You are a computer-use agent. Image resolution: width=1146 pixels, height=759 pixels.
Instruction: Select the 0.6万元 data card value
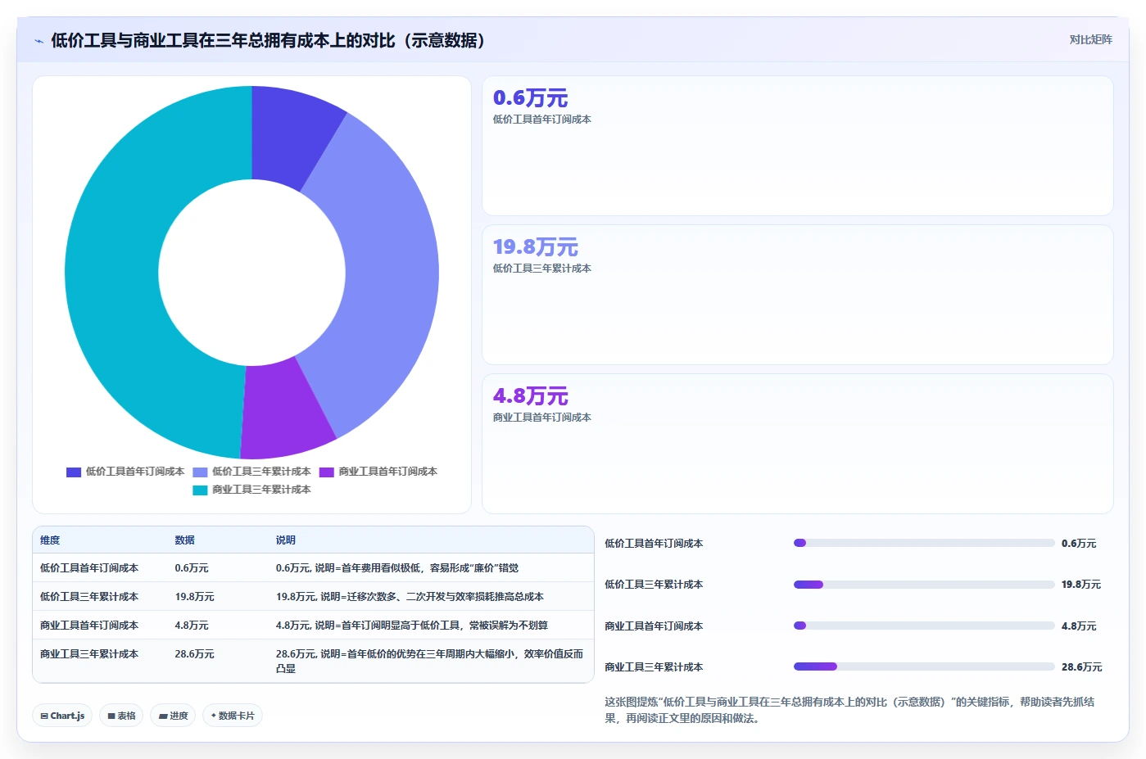tap(530, 98)
